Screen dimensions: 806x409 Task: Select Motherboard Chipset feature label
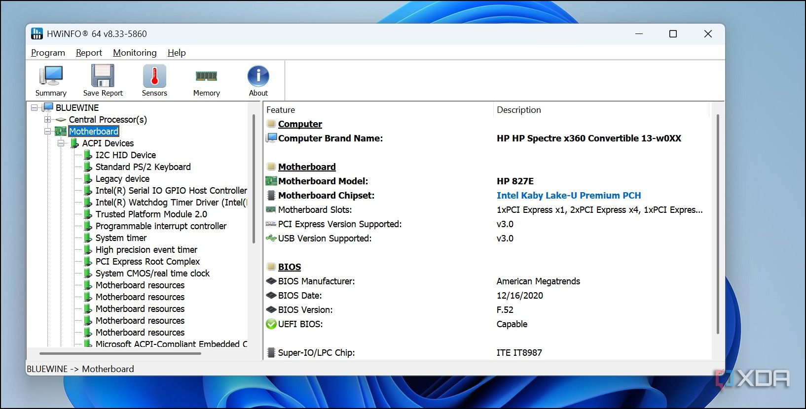326,196
